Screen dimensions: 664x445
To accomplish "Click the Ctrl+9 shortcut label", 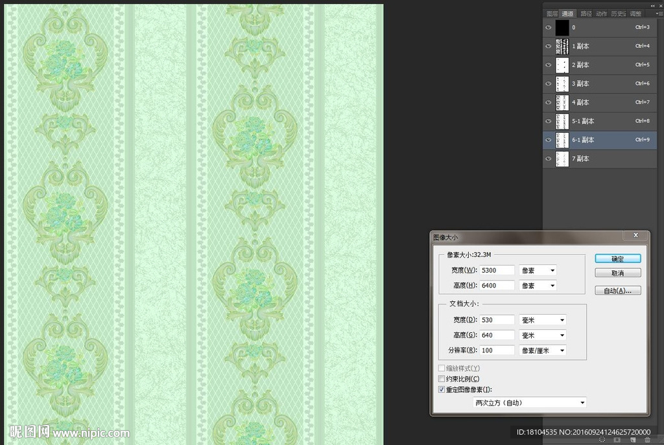I will click(x=643, y=140).
